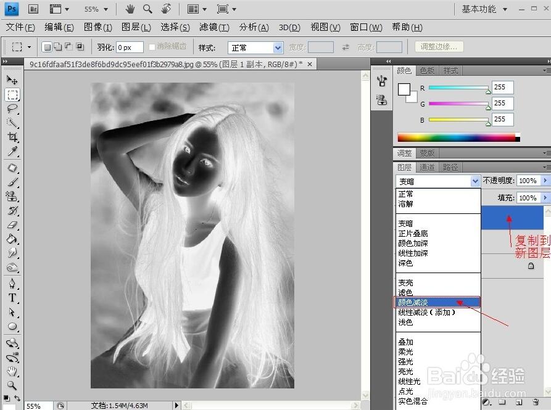The height and width of the screenshot is (410, 551).
Task: Click the Rotate View tool in top bar
Action: (166, 9)
